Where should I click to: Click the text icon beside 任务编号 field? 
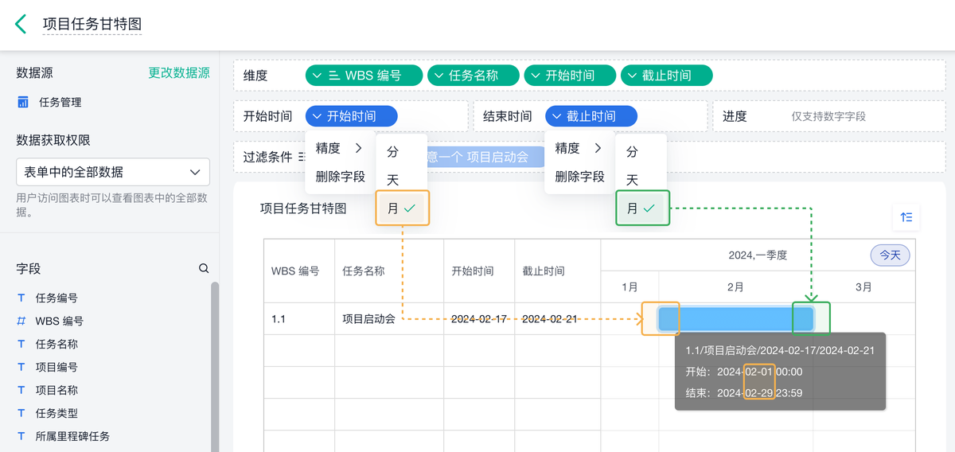click(x=21, y=298)
